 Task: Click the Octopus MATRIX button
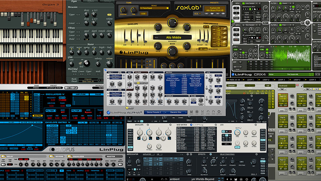[38, 116]
